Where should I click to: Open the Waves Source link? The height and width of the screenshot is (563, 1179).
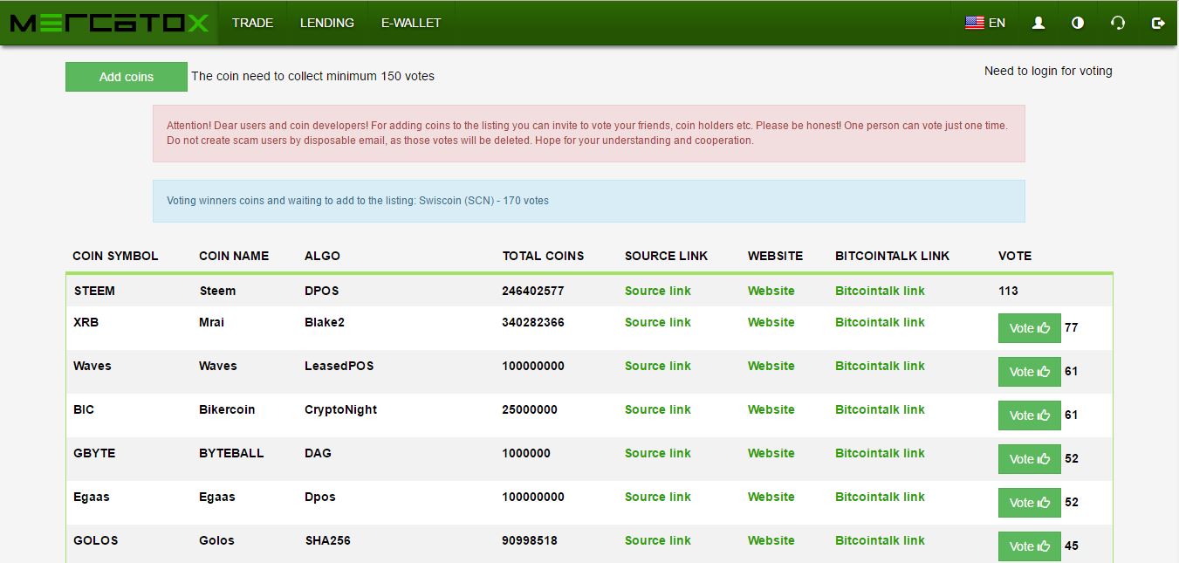657,366
